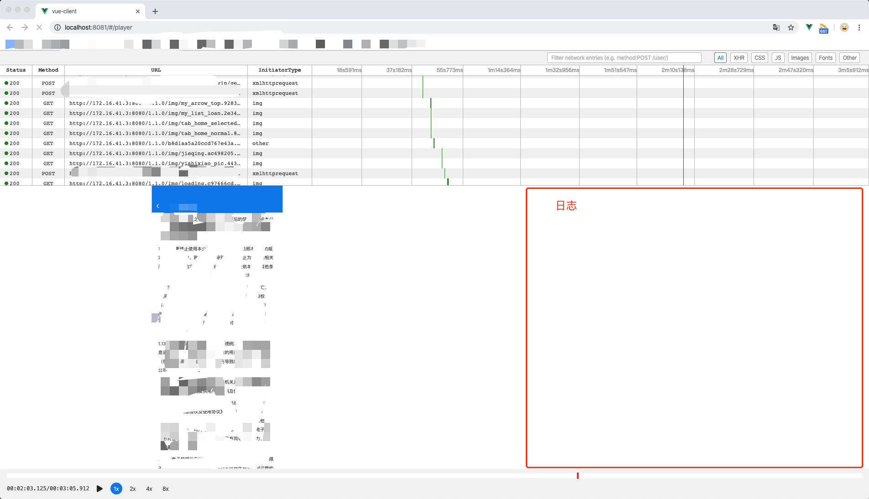
Task: Stop page loading with the X icon
Action: point(39,27)
